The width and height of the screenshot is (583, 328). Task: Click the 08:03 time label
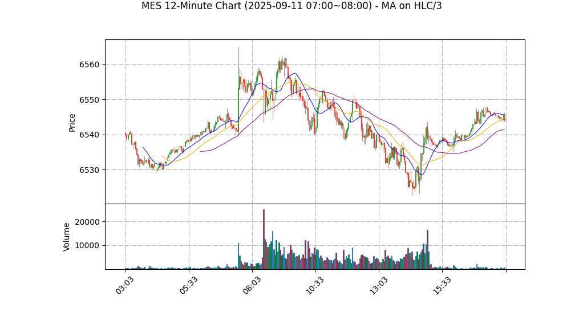(250, 286)
